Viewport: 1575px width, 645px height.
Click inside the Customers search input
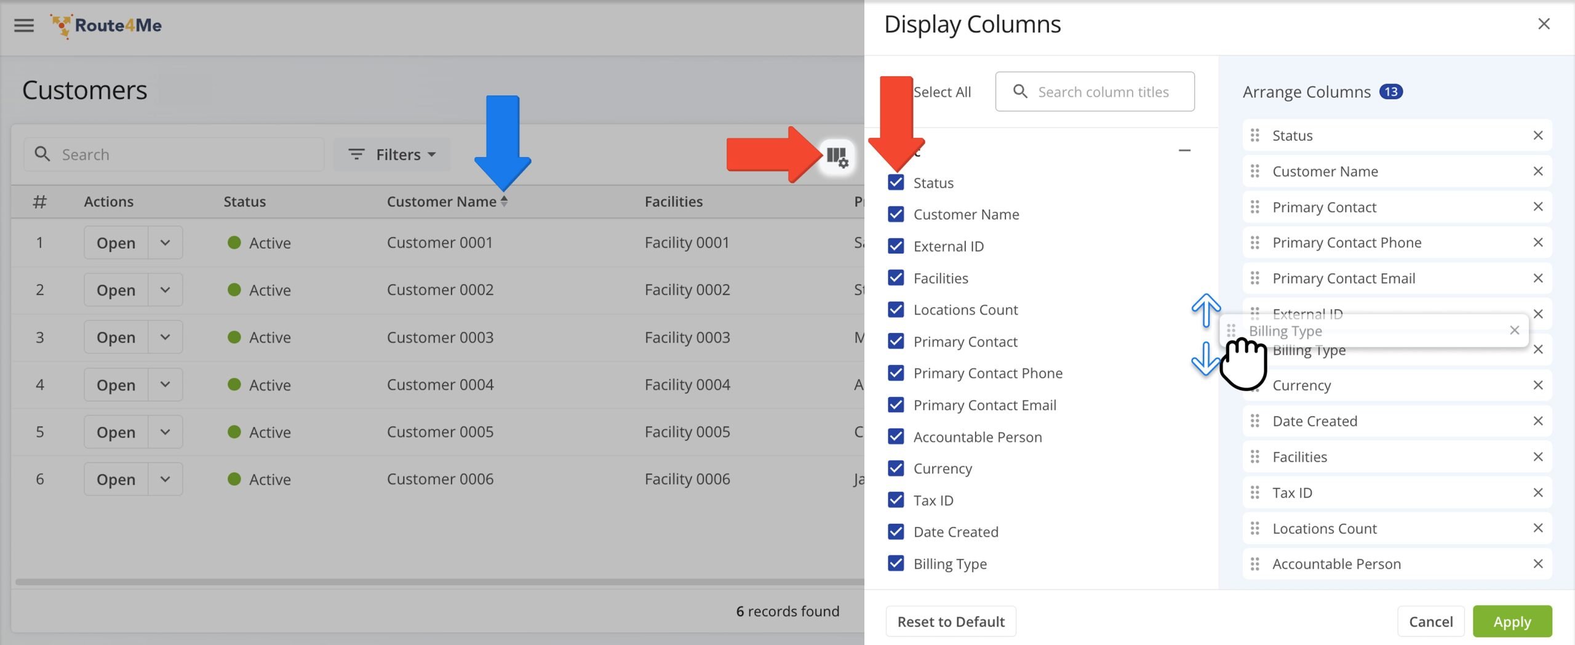[x=172, y=154]
